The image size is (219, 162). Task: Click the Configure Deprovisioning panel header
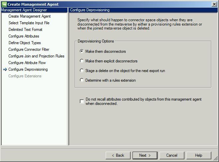click(143, 10)
